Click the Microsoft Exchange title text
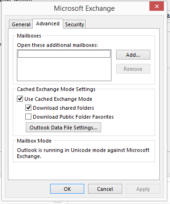 click(x=84, y=8)
